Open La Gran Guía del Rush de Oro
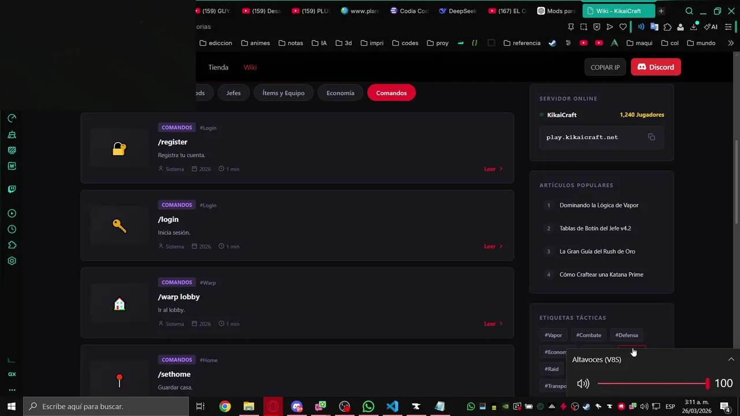The width and height of the screenshot is (740, 416). [x=597, y=251]
